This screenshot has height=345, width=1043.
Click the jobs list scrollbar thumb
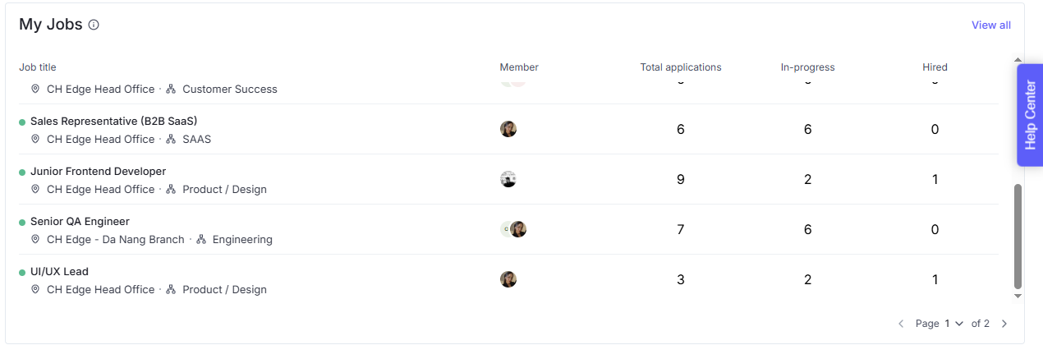point(1018,236)
